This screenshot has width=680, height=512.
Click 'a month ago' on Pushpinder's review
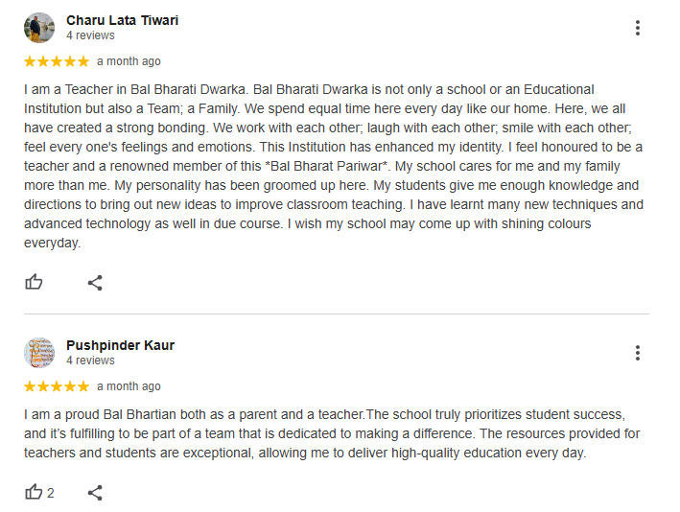point(129,386)
